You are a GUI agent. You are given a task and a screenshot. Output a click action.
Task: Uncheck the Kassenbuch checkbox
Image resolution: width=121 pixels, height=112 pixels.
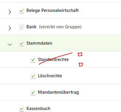pyautogui.click(x=21, y=109)
